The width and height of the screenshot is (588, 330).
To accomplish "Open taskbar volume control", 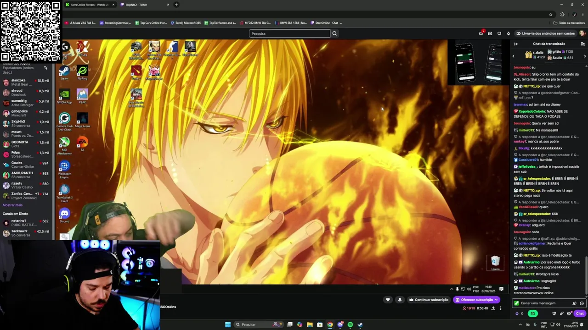I will [x=558, y=324].
